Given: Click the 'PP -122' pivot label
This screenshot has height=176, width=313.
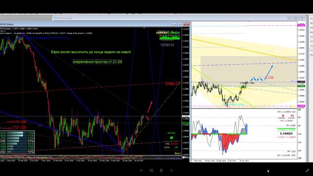Looking at the screenshot, I should (x=291, y=152).
